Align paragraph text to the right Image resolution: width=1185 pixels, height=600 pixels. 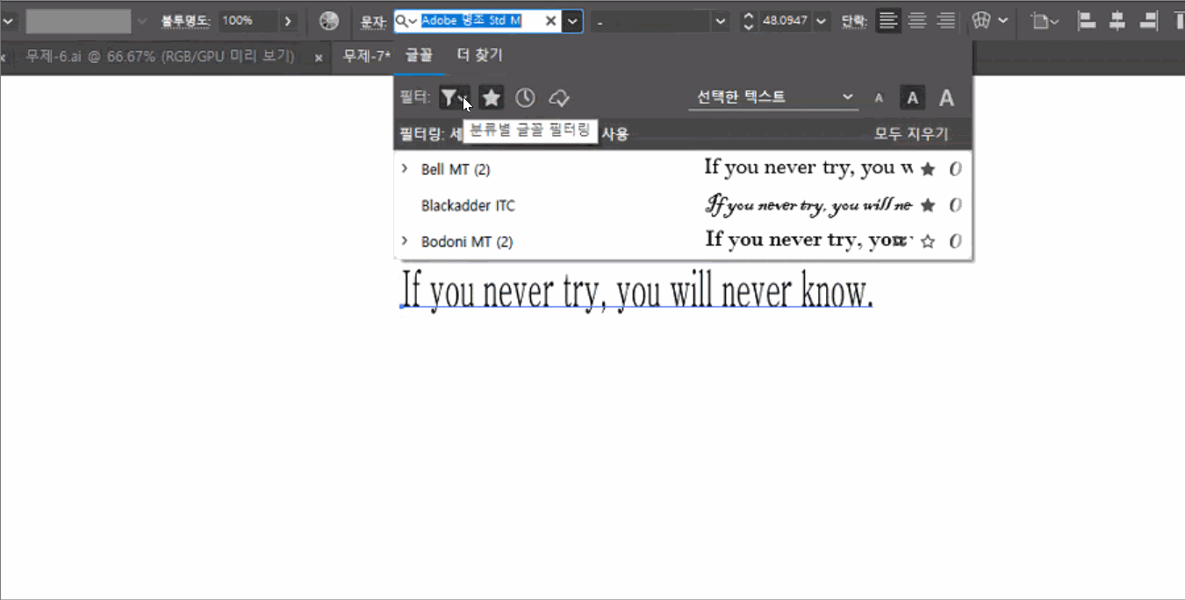(x=945, y=21)
